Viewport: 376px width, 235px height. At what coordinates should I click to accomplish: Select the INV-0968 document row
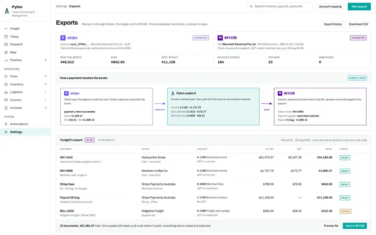point(213,173)
